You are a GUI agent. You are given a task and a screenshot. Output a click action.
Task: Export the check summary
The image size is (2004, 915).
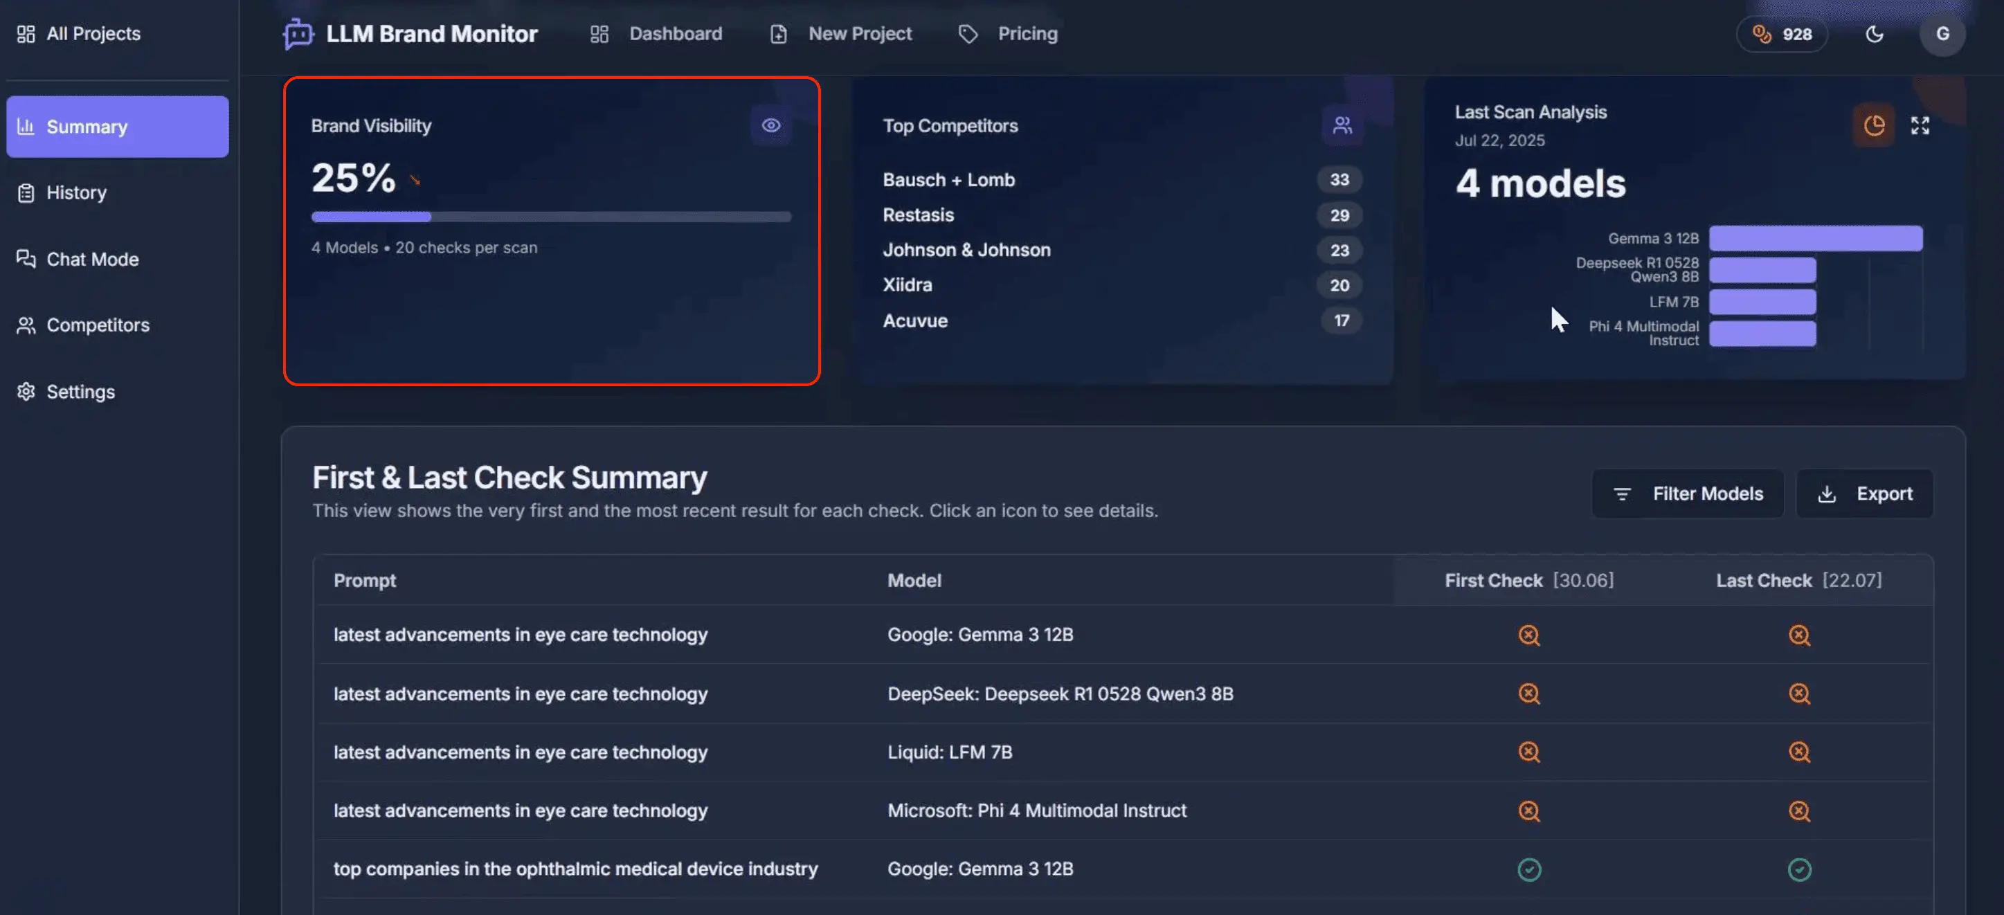(x=1864, y=493)
